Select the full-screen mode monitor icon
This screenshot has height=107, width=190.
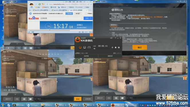(80, 47)
